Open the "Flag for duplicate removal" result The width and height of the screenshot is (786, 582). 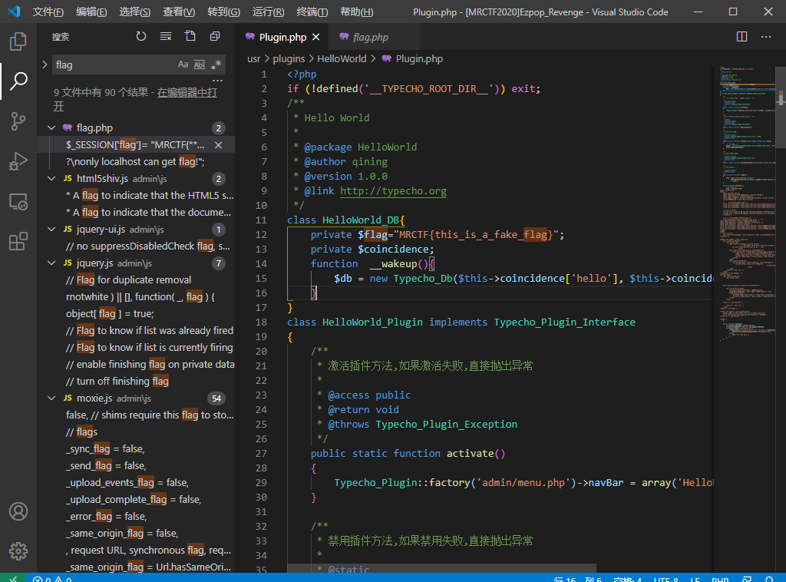[128, 279]
